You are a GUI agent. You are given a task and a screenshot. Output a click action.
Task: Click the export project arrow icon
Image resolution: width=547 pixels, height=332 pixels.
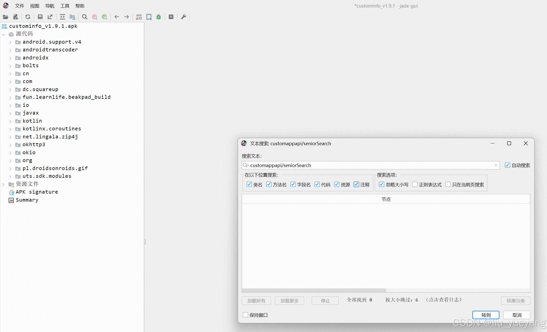coord(50,17)
